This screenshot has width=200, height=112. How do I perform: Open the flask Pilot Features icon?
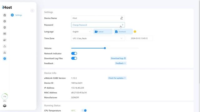click(5, 52)
